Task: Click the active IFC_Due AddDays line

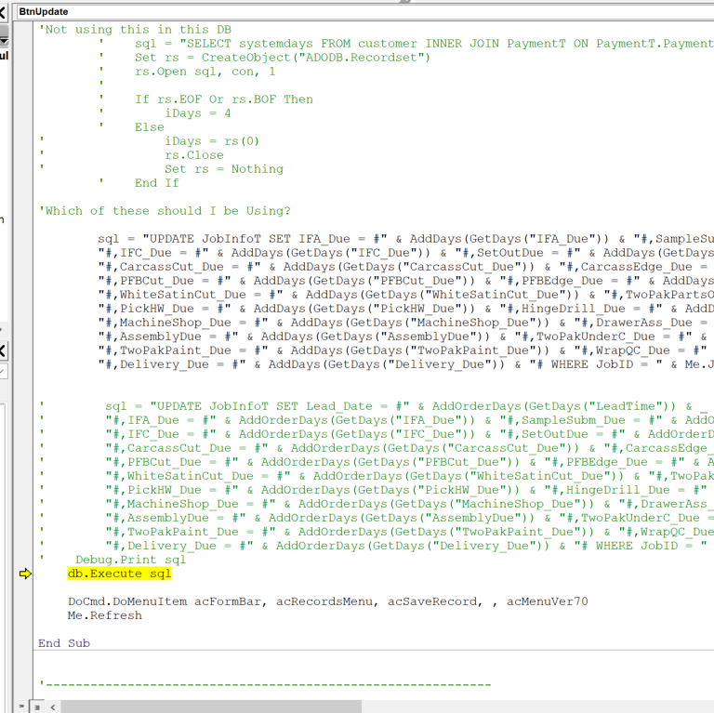Action: pyautogui.click(x=405, y=253)
